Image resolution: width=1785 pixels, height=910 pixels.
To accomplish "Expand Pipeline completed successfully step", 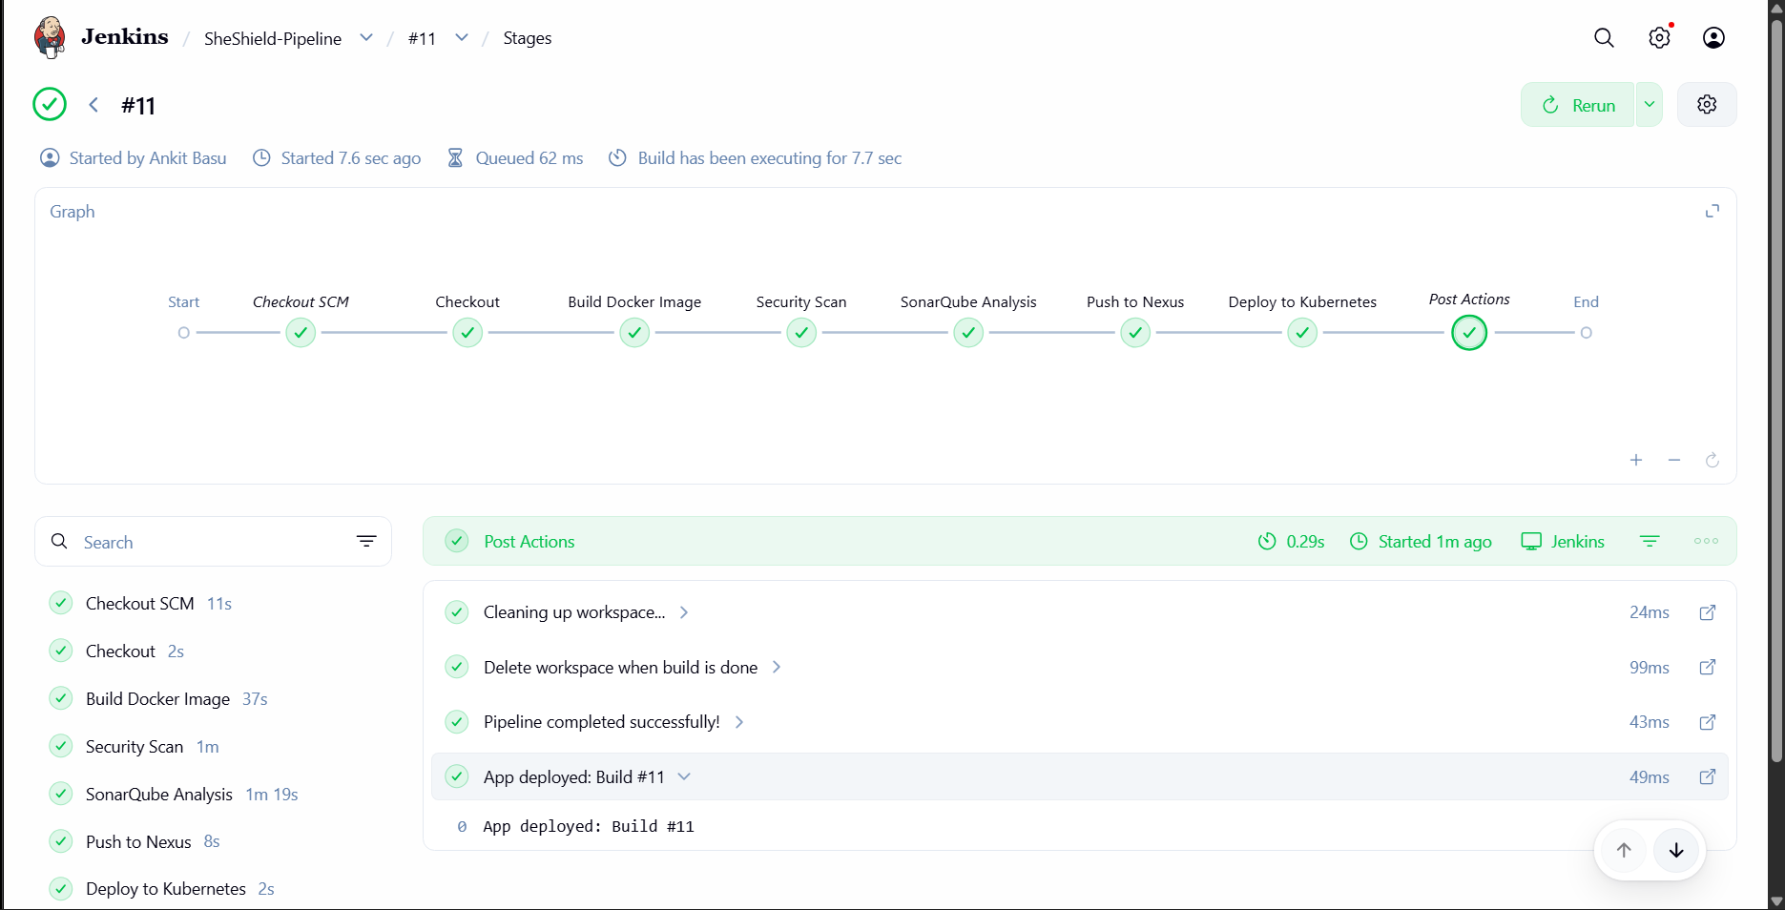I will click(x=739, y=722).
